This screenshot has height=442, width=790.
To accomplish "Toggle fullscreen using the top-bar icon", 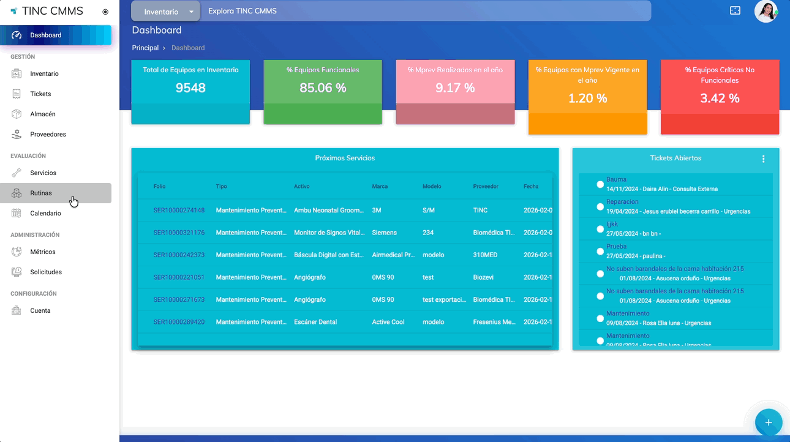I will [x=735, y=11].
